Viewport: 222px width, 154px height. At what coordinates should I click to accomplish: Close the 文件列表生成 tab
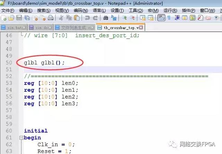tap(93, 28)
